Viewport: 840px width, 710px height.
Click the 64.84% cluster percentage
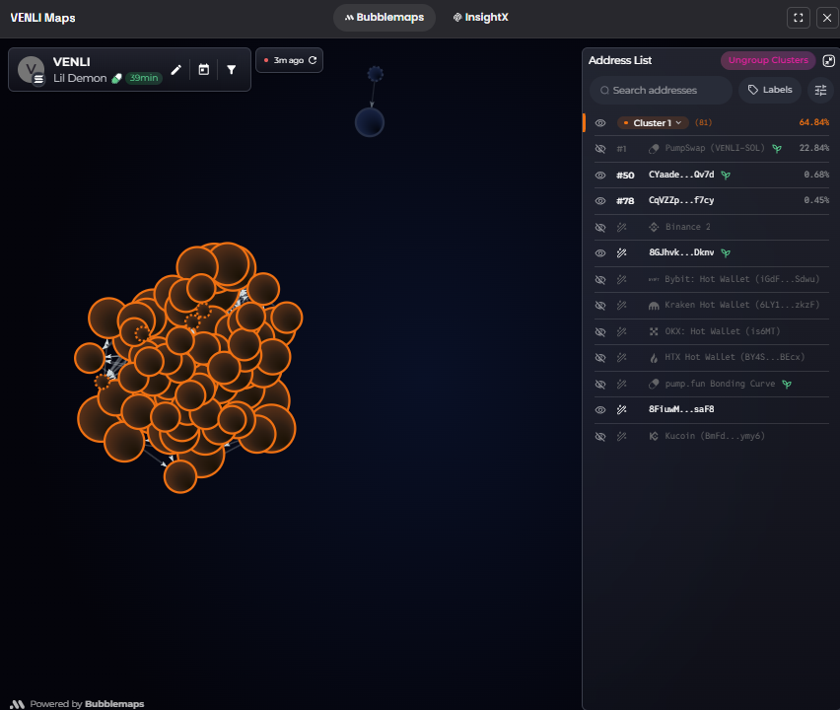pyautogui.click(x=813, y=122)
